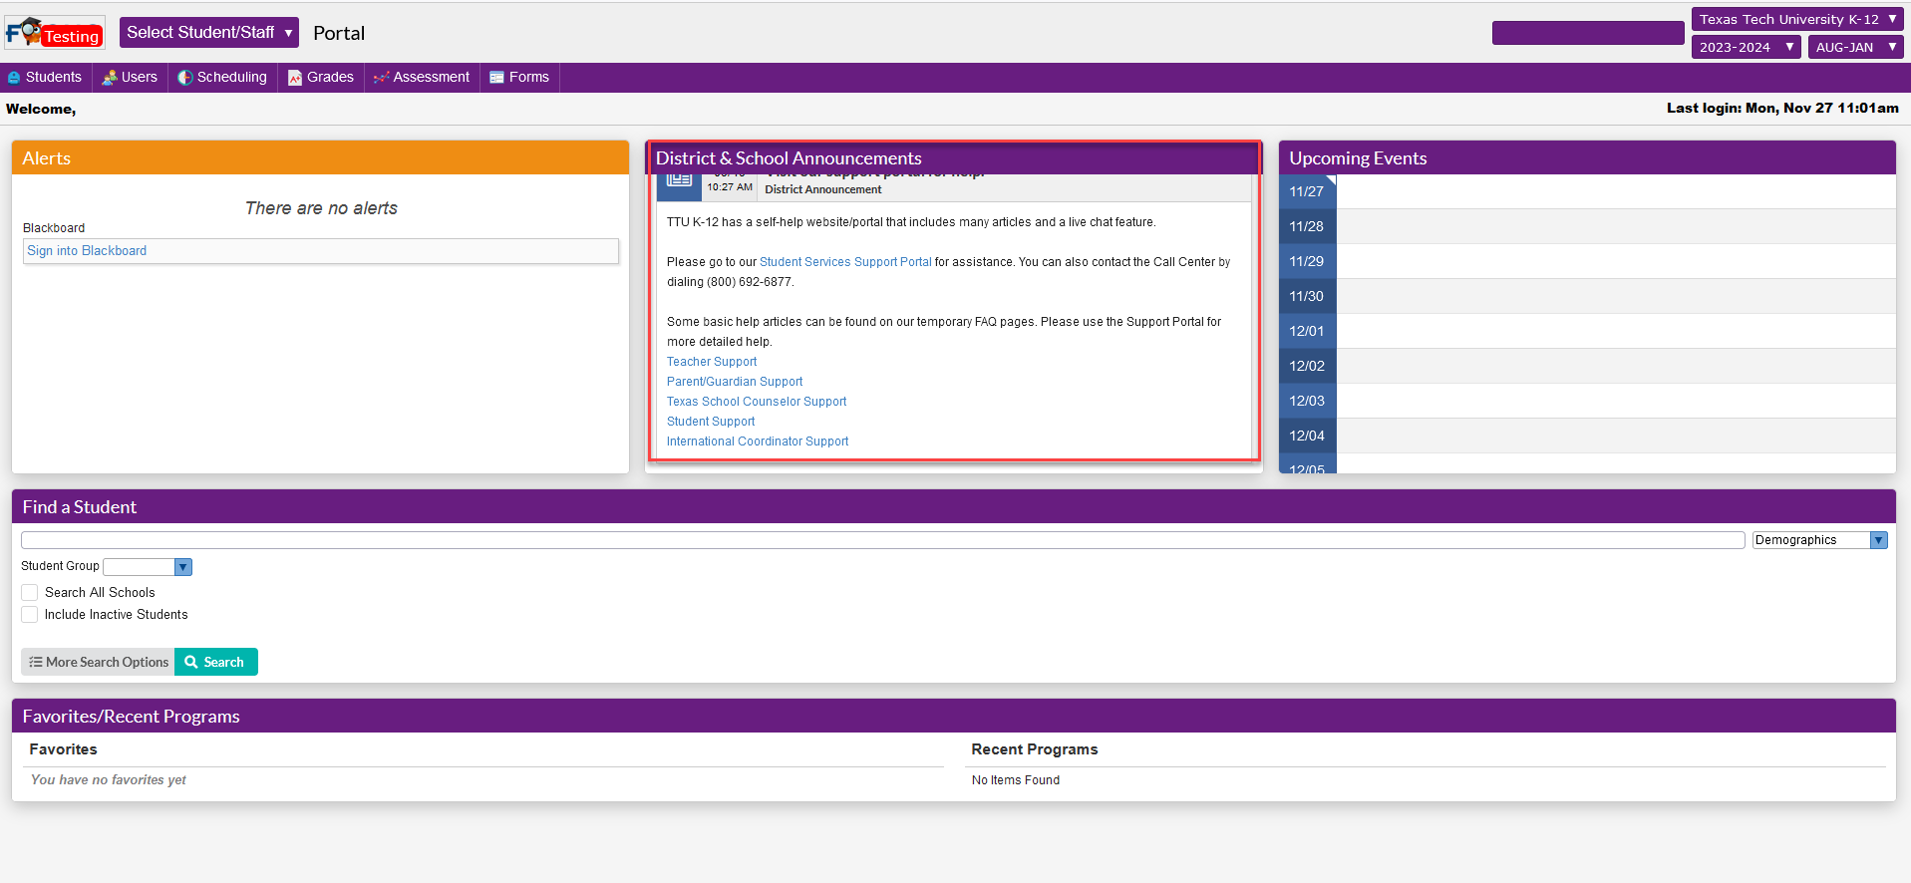
Task: Click the 'Last login' timestamp text
Action: pos(1782,108)
